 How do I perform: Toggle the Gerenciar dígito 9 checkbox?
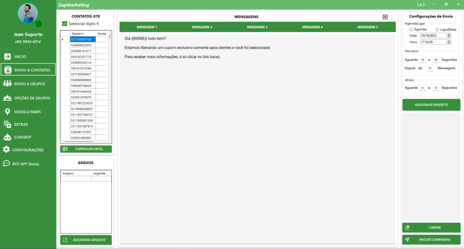[x=64, y=23]
